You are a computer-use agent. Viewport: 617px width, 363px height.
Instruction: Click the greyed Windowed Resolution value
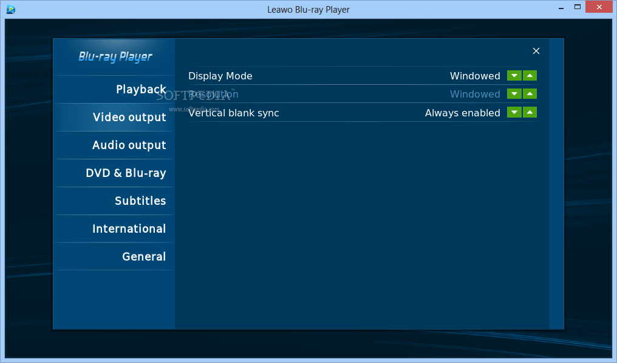coord(475,95)
